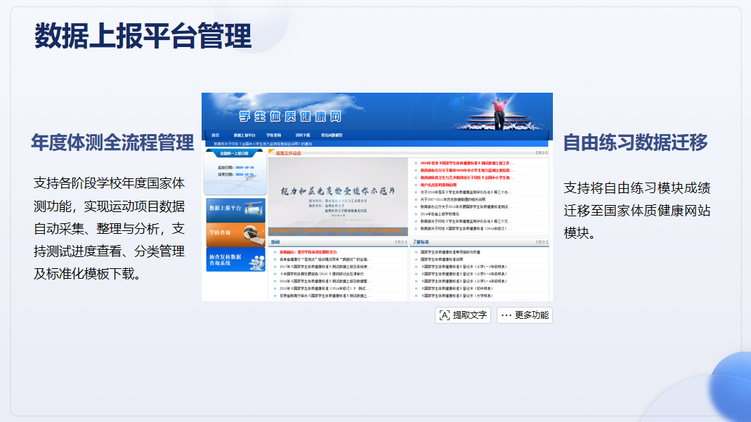
Task: Open the 抽查复核数据查询系统 sidebar banner
Action: (235, 259)
